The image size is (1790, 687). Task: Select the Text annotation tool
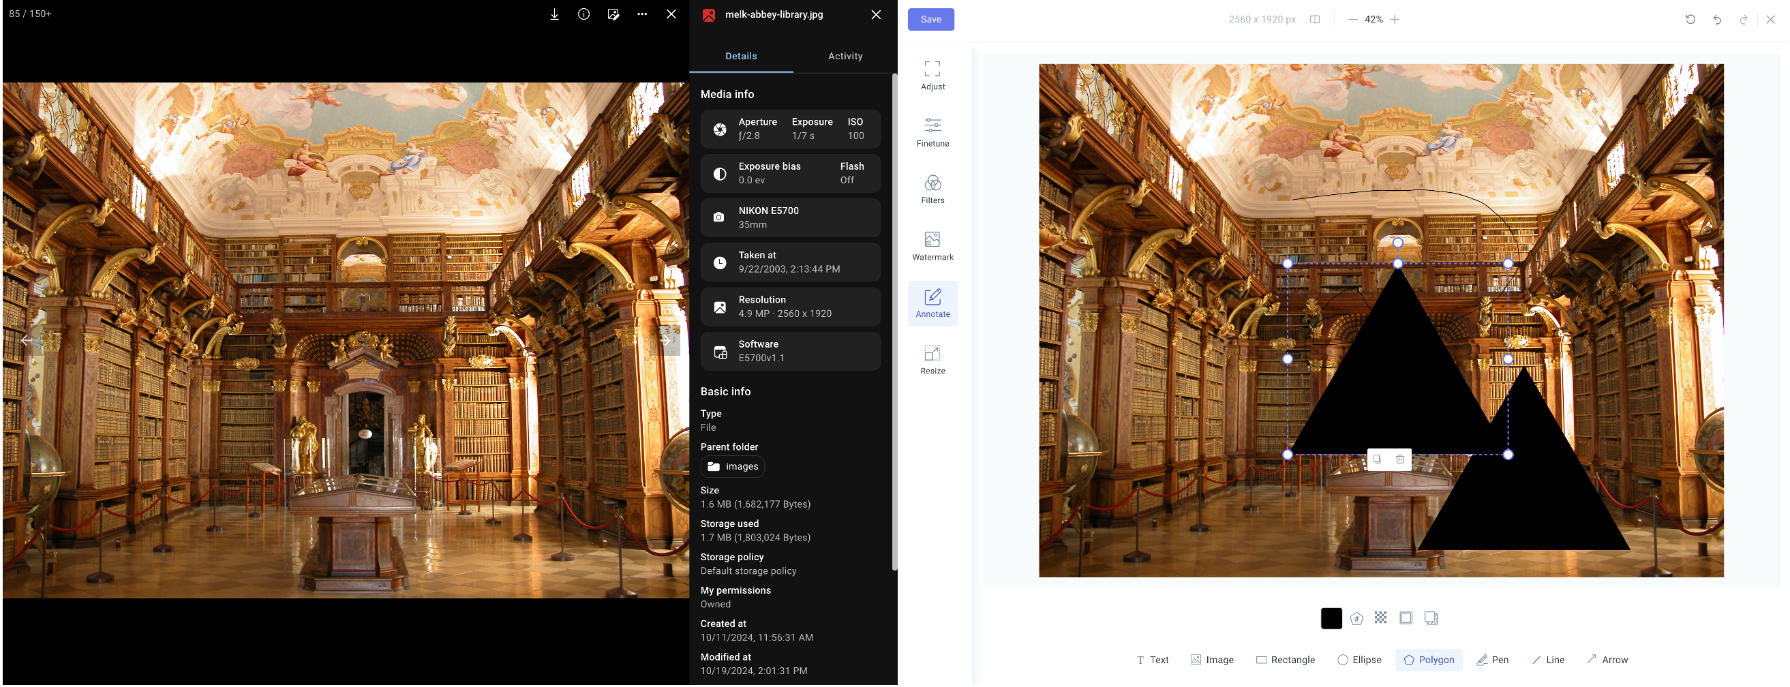(1153, 660)
